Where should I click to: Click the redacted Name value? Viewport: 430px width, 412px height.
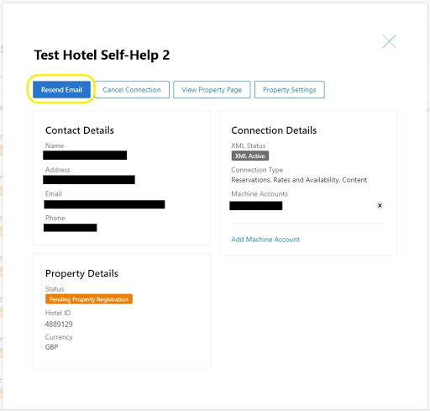[x=85, y=156]
